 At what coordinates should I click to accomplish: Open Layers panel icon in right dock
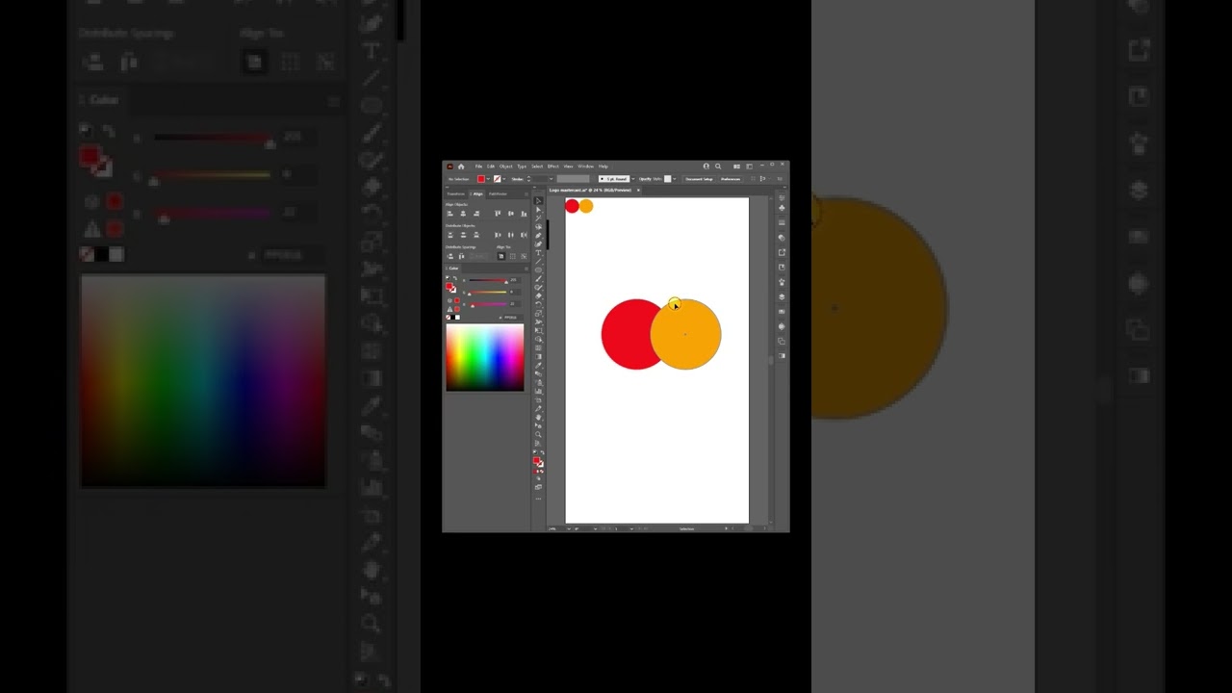coord(782,296)
